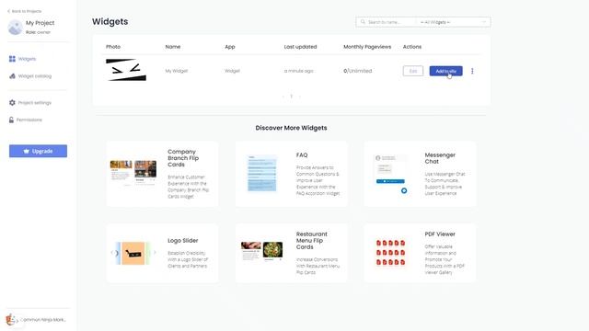This screenshot has height=331, width=589.
Task: Click the Logo Slider preview image
Action: tap(133, 254)
